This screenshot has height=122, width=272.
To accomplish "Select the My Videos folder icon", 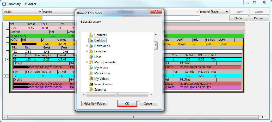I will tap(91, 79).
